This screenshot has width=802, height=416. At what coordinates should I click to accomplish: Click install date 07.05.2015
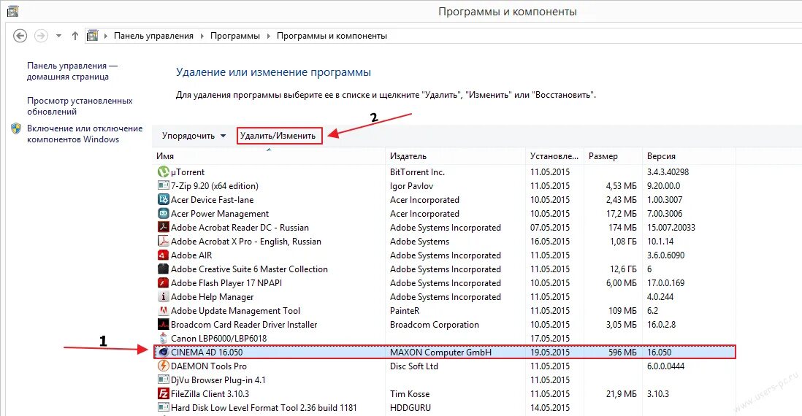pyautogui.click(x=550, y=228)
